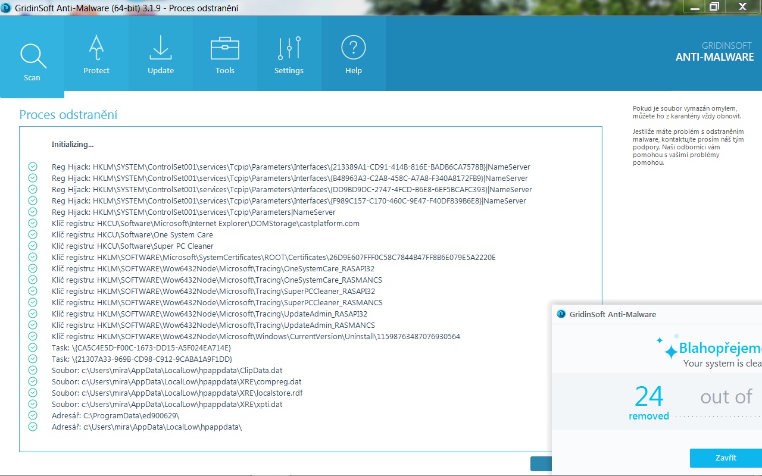Viewport: 762px width, 476px height.
Task: Select the localstore.rdf file entry
Action: pyautogui.click(x=177, y=393)
